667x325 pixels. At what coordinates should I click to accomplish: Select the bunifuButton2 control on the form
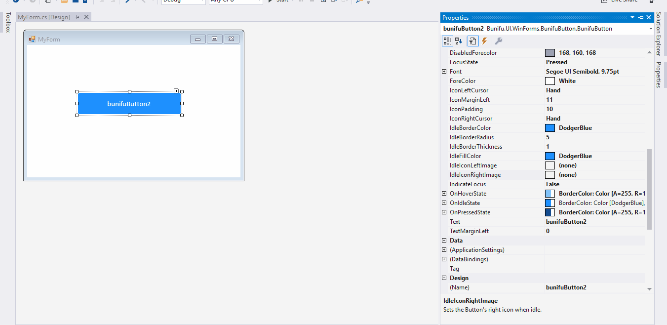pyautogui.click(x=129, y=104)
